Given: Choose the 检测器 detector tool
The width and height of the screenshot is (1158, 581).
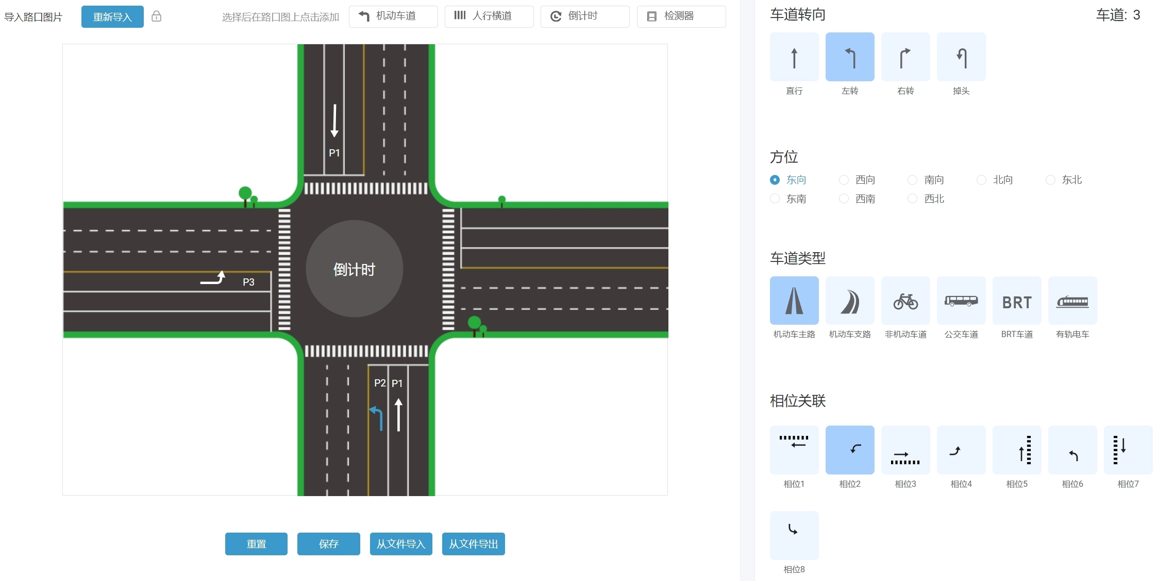Looking at the screenshot, I should (681, 16).
